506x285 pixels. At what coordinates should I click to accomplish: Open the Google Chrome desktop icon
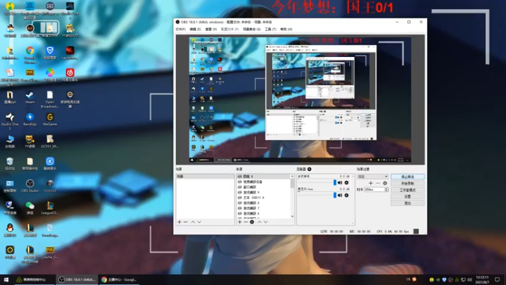[30, 54]
